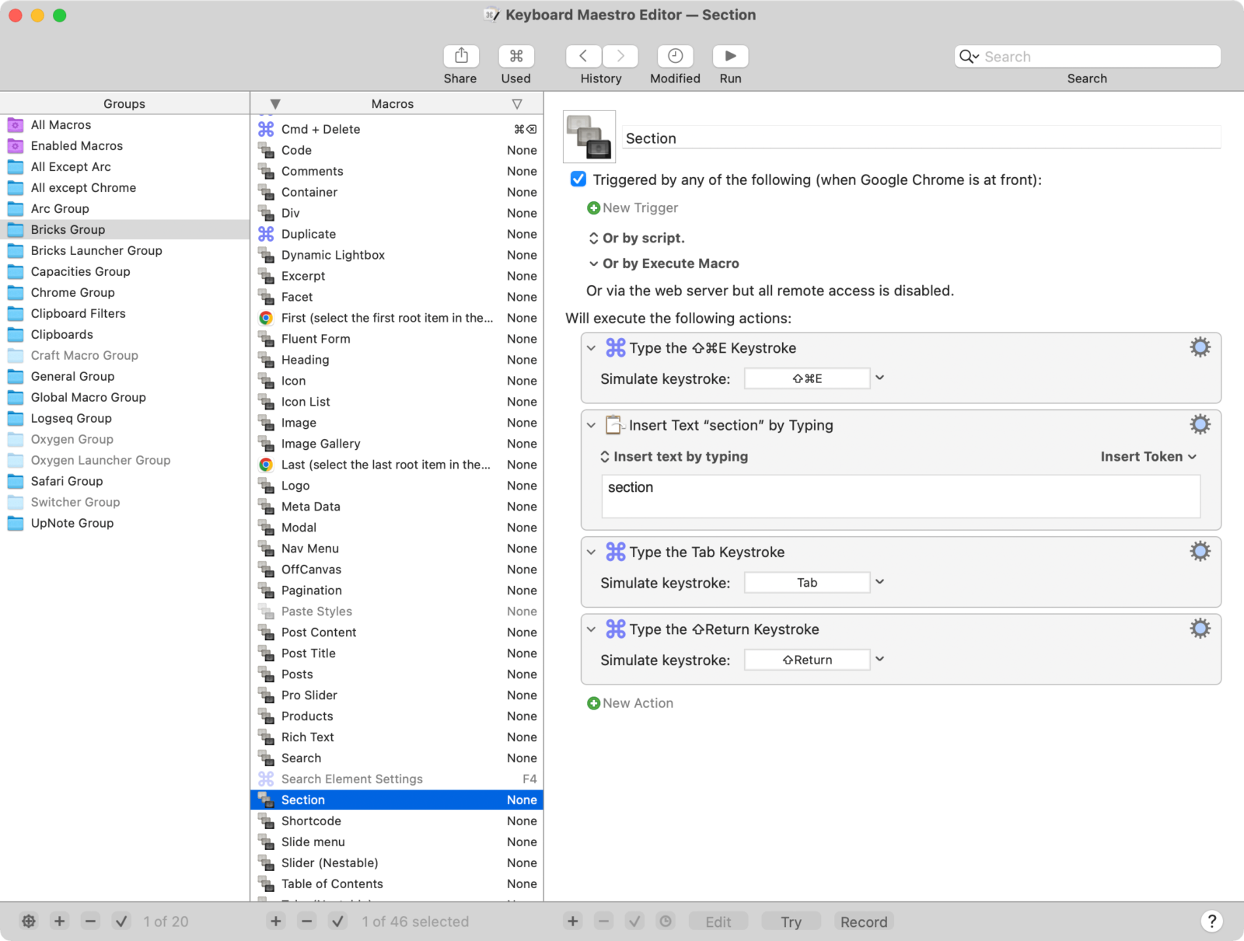Viewport: 1244px width, 941px height.
Task: Click the Try button
Action: 791,922
